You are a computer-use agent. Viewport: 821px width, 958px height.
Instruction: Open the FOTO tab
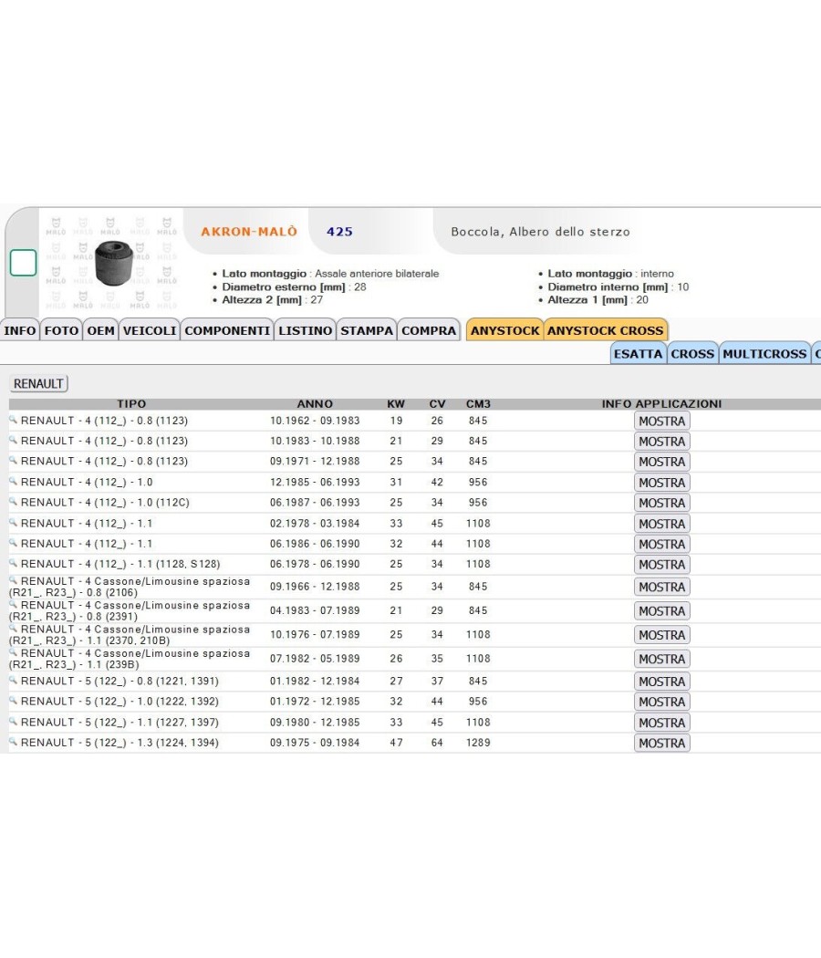coord(61,330)
